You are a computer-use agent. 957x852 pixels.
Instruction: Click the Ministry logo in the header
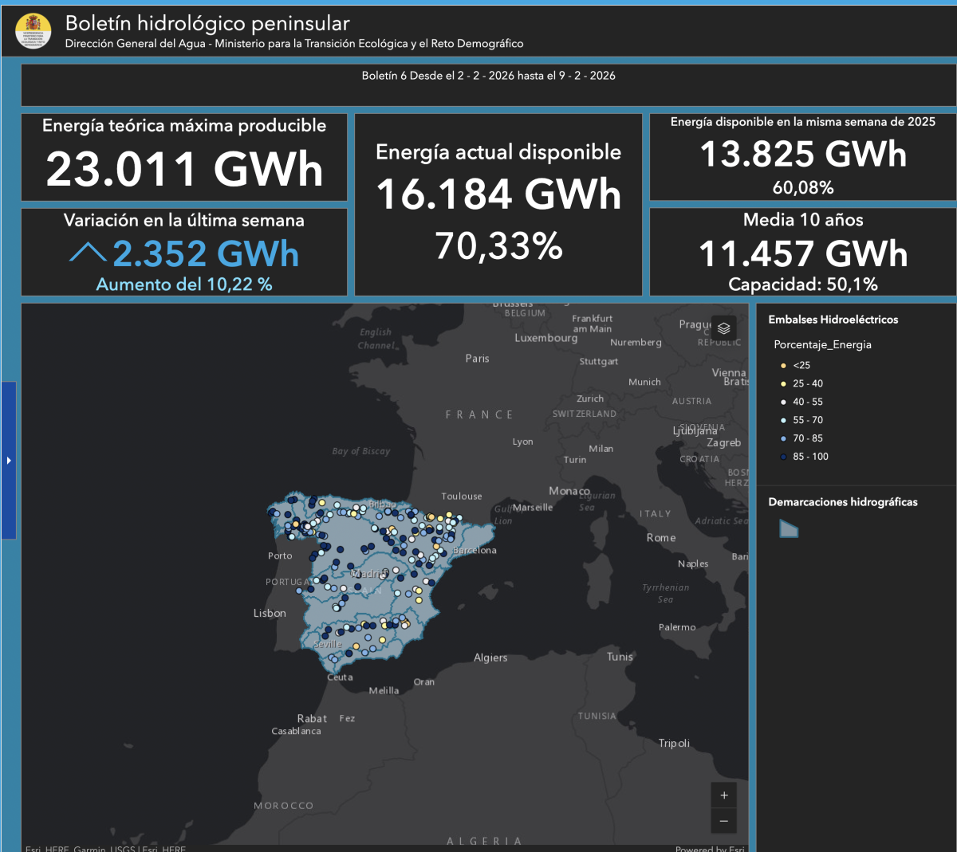33,31
